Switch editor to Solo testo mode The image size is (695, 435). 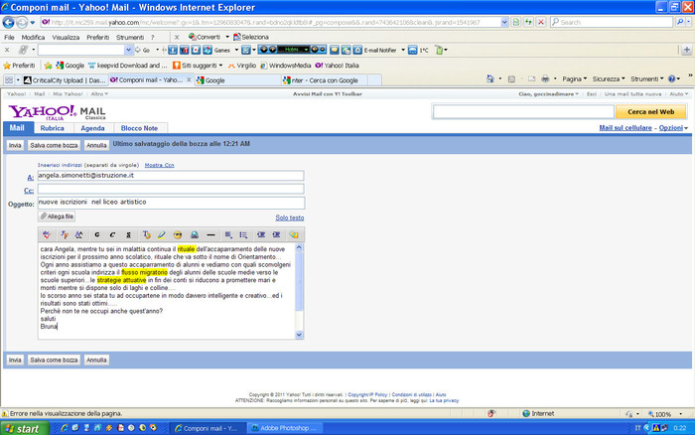pyautogui.click(x=290, y=217)
